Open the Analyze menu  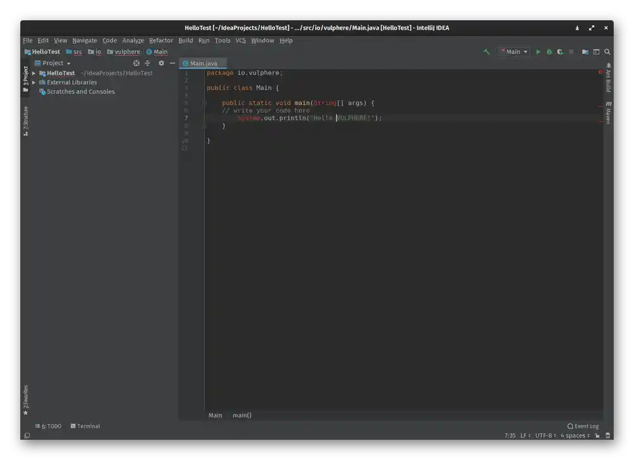coord(133,41)
